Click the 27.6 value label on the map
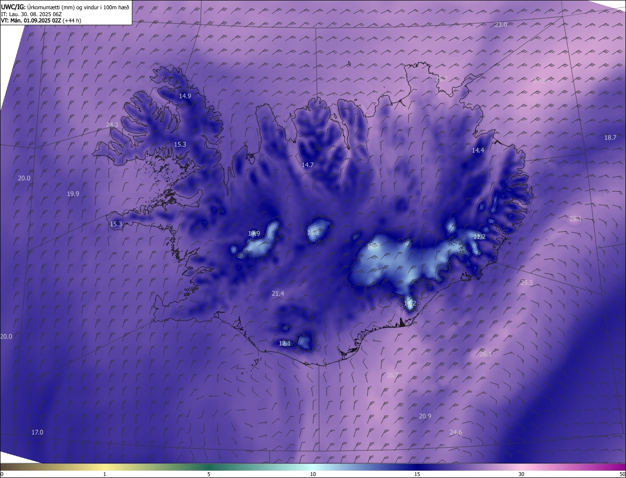This screenshot has width=626, height=478. click(x=539, y=81)
